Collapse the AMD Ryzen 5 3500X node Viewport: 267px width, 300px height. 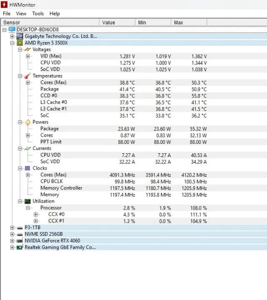coord(12,43)
